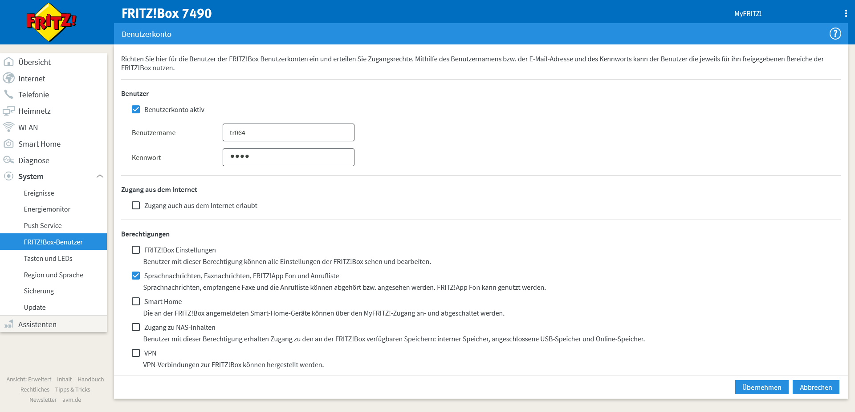855x412 pixels.
Task: Select Sicherung submenu item
Action: (x=53, y=291)
